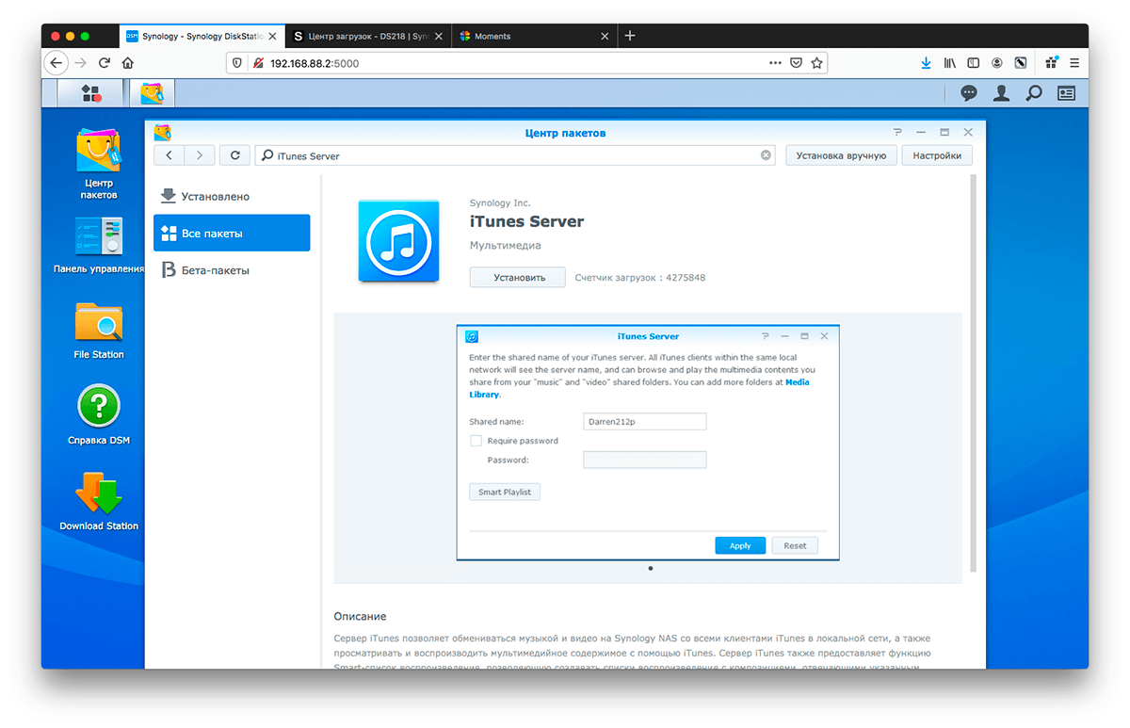Screen dimensions: 1130x728
Task: Click the Установить button
Action: point(517,278)
